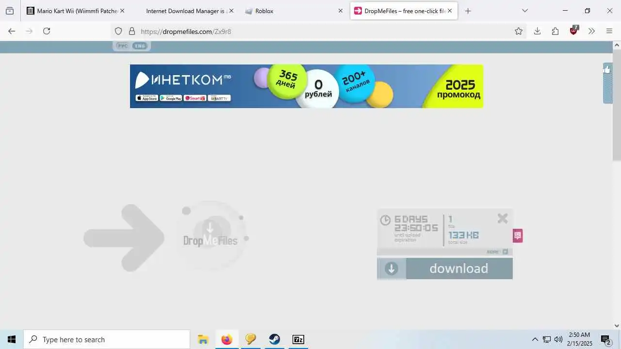Click the DropMeFiles circular logo

tap(211, 236)
